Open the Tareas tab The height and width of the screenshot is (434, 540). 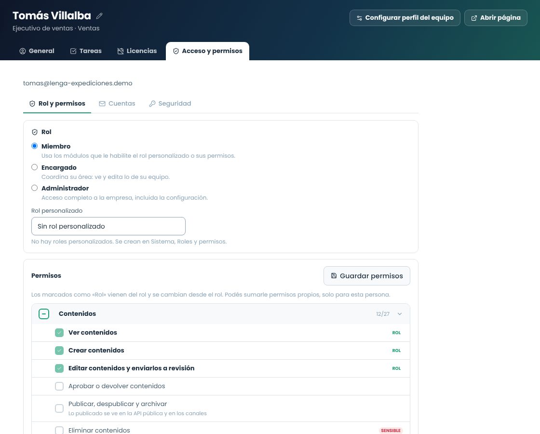pos(86,51)
